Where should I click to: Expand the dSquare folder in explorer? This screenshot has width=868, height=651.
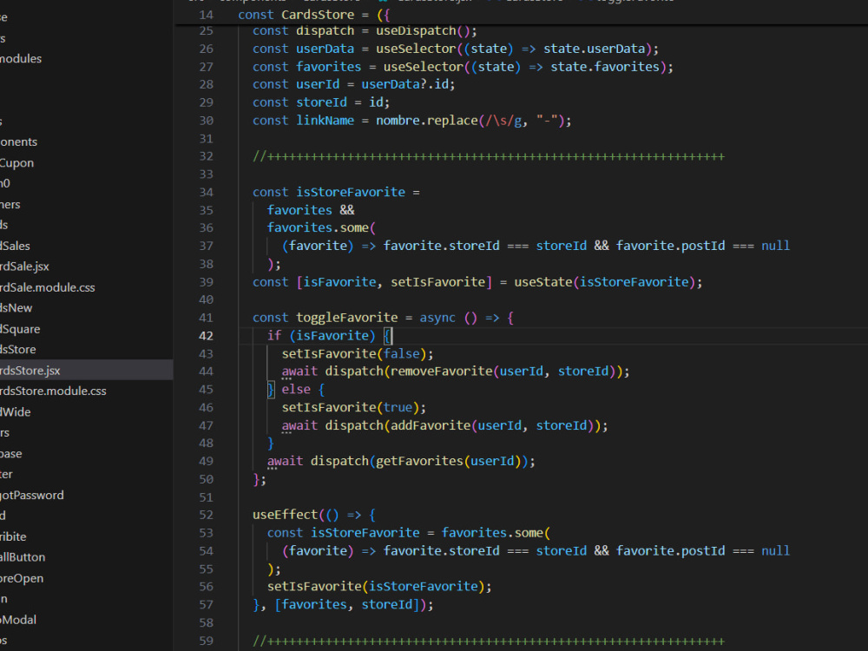[20, 329]
